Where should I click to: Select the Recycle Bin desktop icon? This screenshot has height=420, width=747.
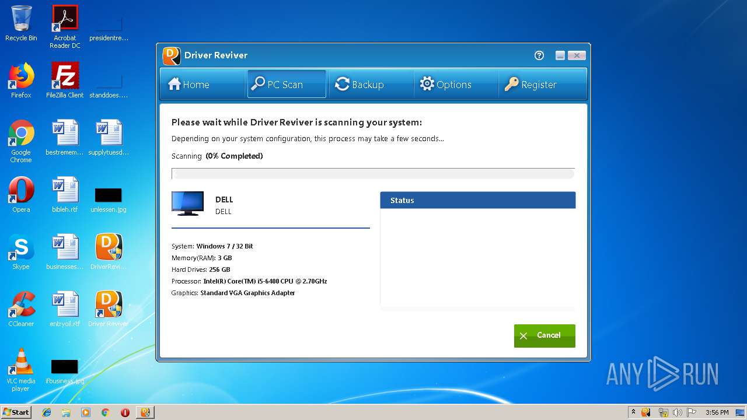point(21,23)
